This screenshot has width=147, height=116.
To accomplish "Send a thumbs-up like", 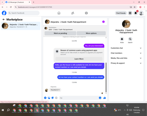I will coord(105,98).
